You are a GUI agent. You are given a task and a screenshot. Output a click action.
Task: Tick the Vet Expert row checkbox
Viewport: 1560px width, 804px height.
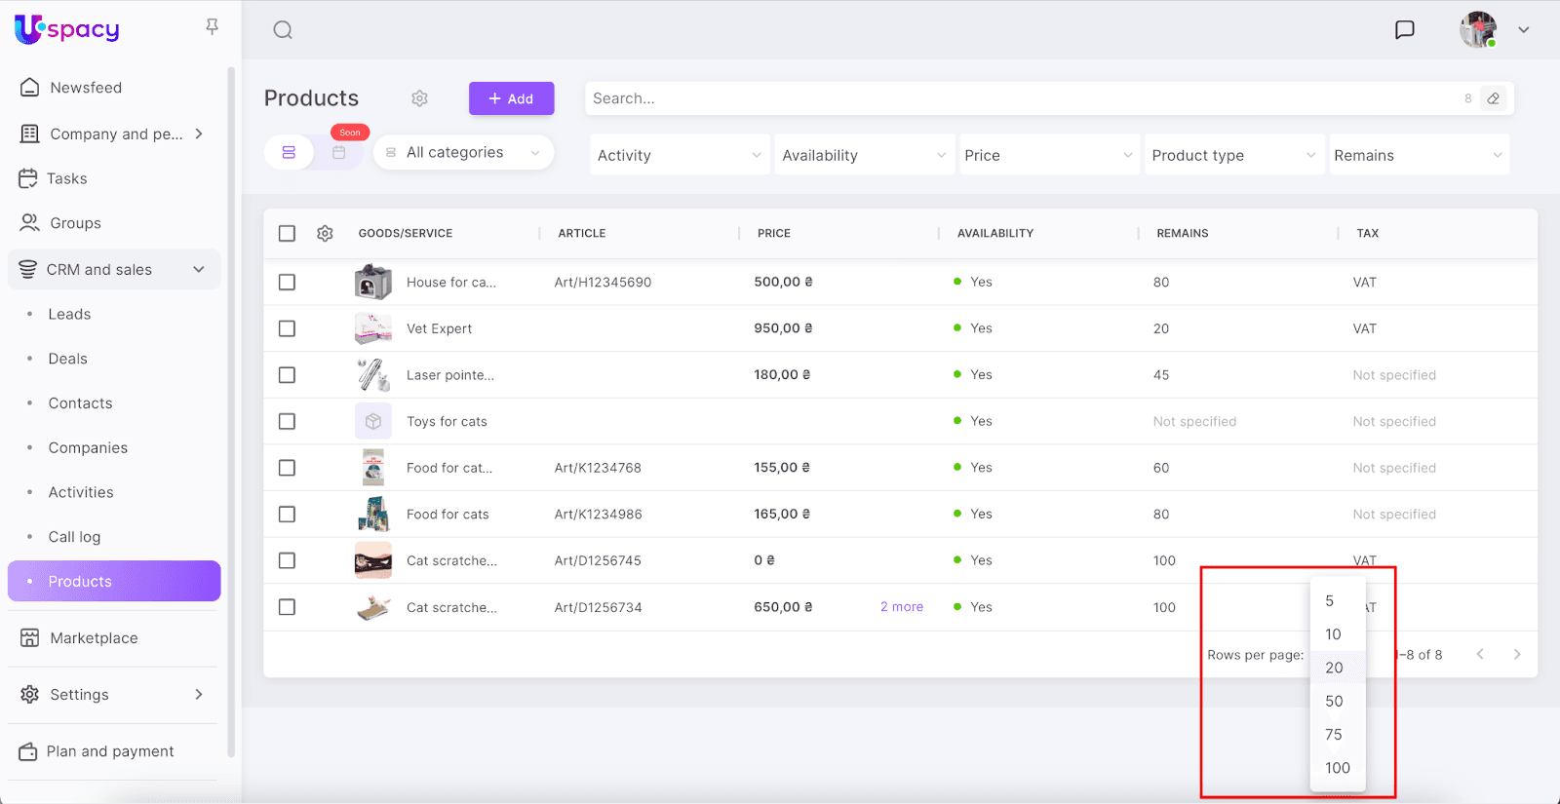[x=287, y=329]
